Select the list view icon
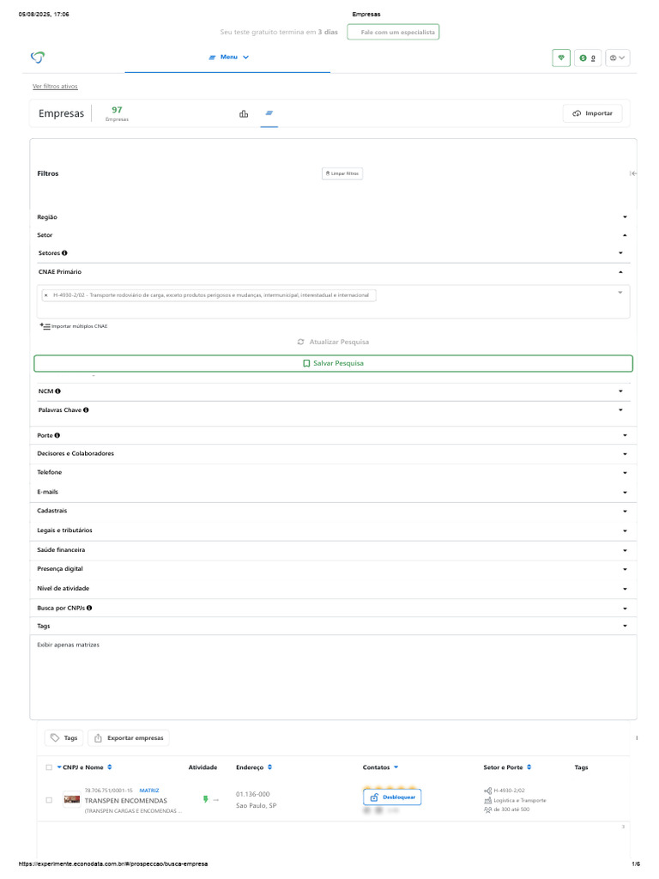Viewport: 659px width, 879px height. 269,113
